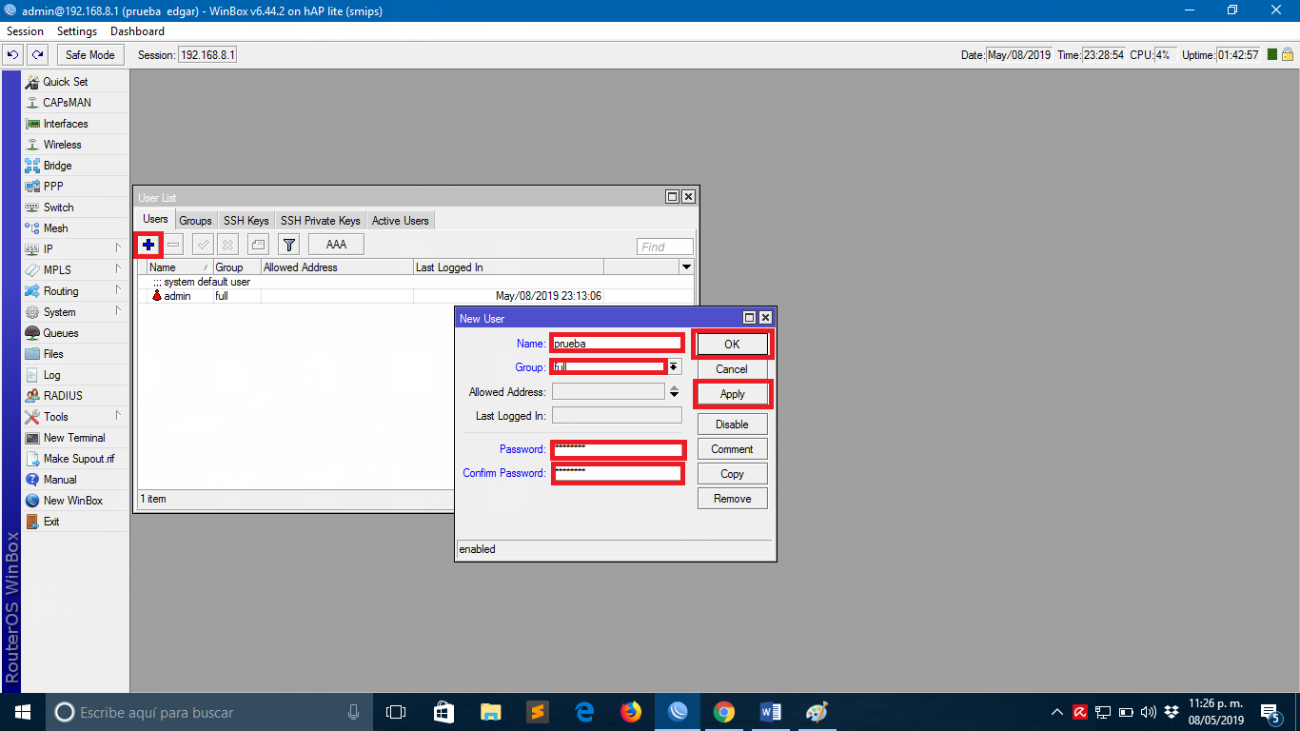Open the column selector dropdown in User List
This screenshot has width=1300, height=731.
(686, 267)
